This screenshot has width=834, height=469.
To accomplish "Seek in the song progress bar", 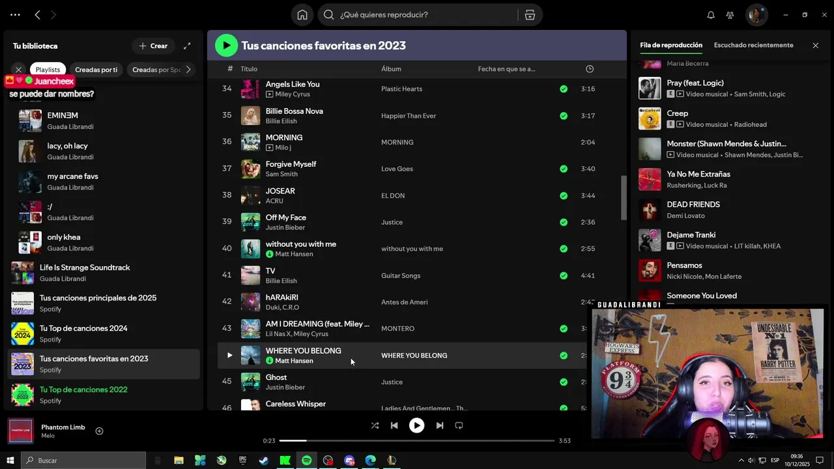I will tap(417, 441).
